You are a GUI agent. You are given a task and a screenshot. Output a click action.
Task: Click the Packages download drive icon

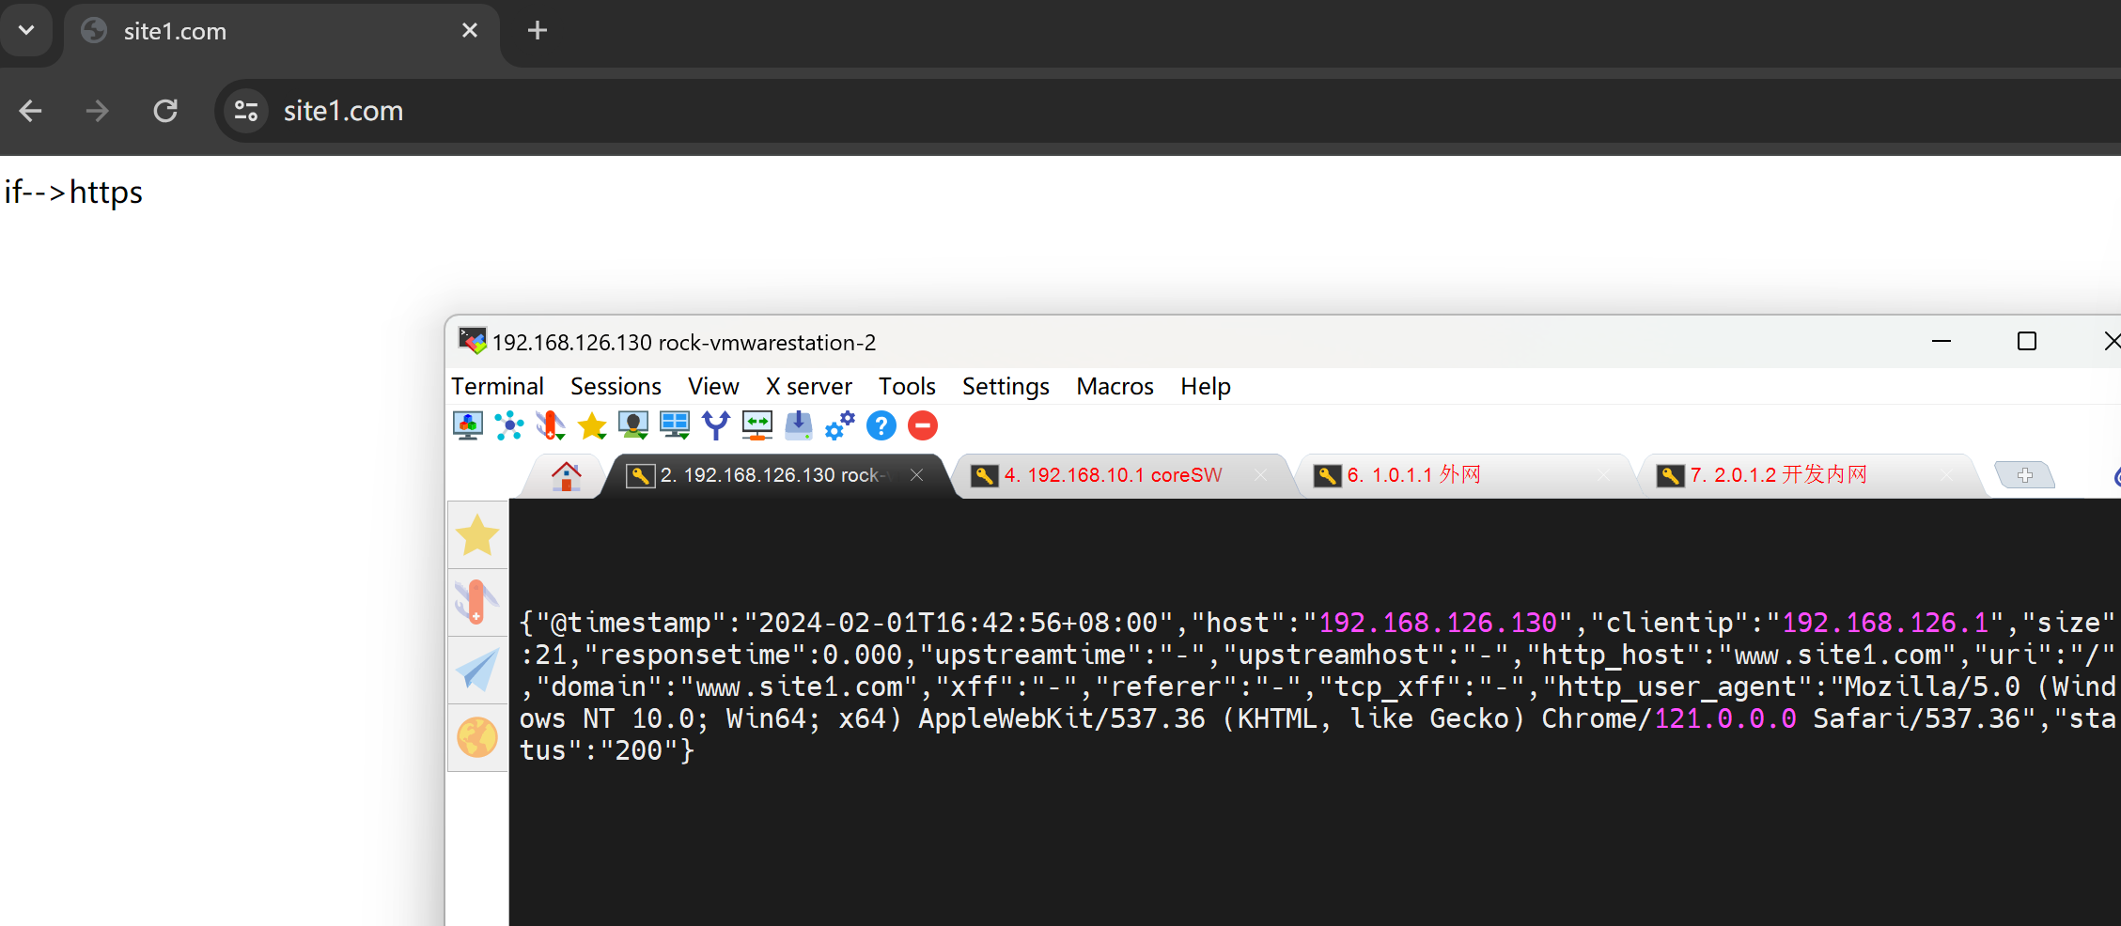click(799, 426)
